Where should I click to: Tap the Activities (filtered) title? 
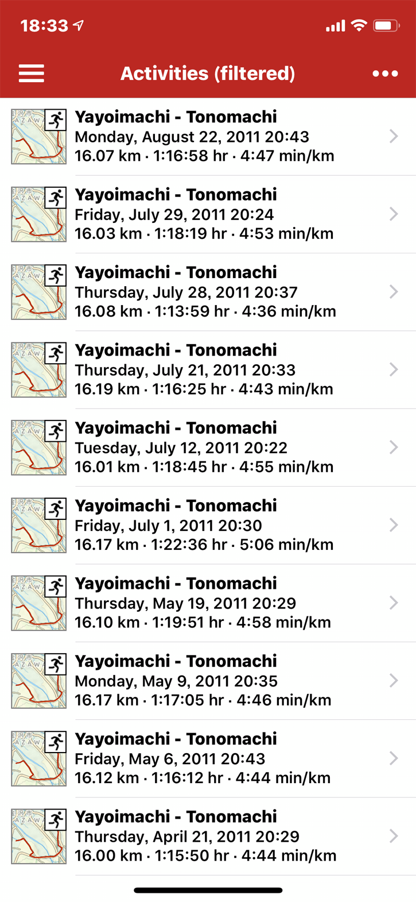[208, 74]
